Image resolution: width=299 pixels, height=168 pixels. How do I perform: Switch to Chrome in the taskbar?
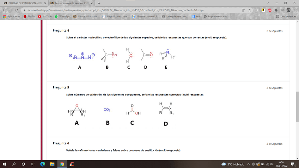(x=62, y=164)
